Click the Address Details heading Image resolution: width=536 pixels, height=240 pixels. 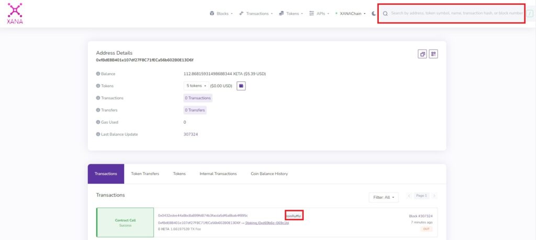(114, 53)
